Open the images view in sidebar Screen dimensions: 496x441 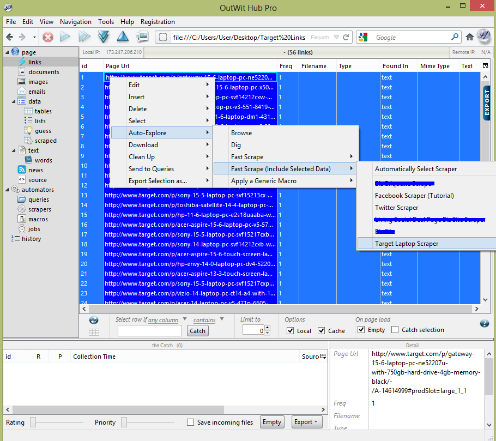38,82
